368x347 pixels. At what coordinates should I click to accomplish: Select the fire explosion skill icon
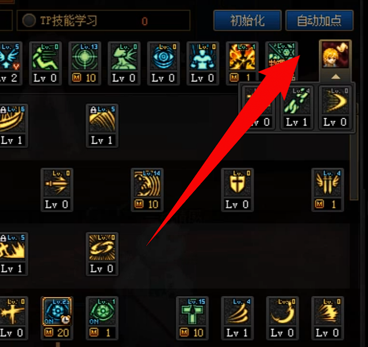[x=242, y=57]
